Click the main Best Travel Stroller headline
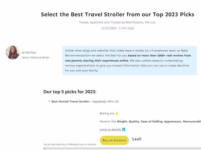Screen dimensions: 201x151 (x=118, y=14)
